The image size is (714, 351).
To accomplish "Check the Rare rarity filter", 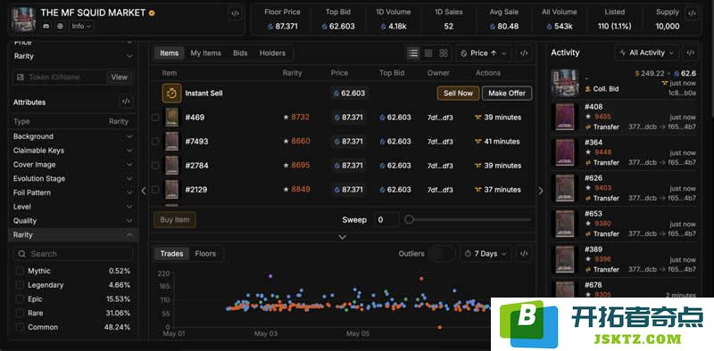I will (x=20, y=314).
